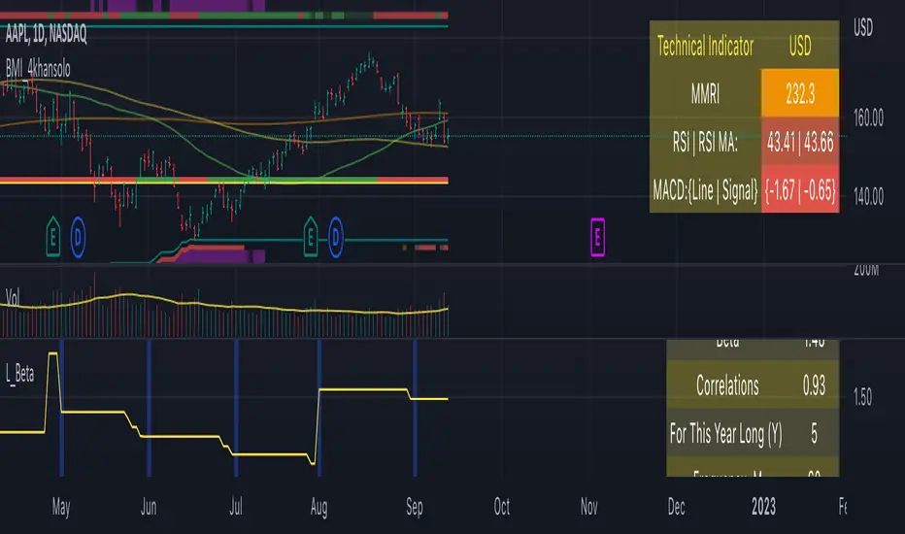Click the first blue dividend D marker

[x=78, y=235]
